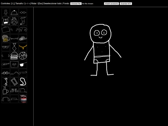Image resolution: width=168 pixels, height=126 pixels.
Task: Choose the gold chain necklace accessory
Action: 23,47
